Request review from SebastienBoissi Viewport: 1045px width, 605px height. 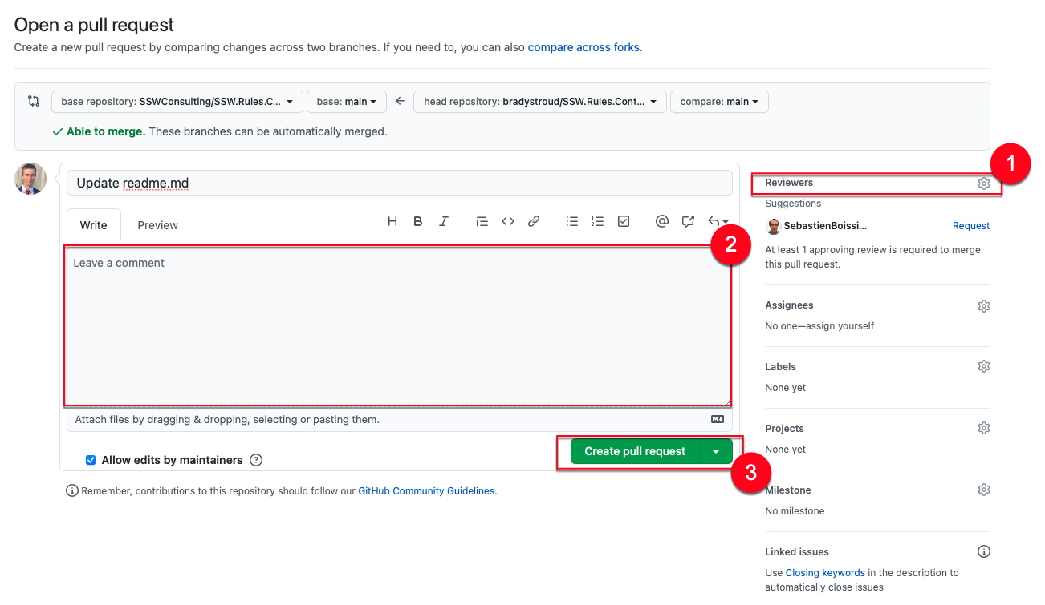coord(971,226)
